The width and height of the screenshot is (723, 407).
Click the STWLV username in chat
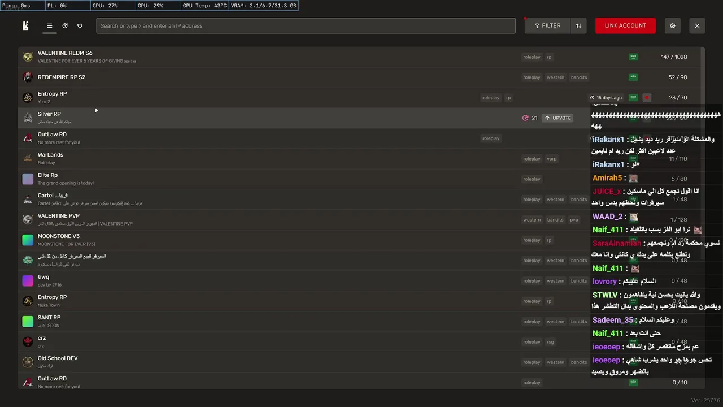pos(605,295)
